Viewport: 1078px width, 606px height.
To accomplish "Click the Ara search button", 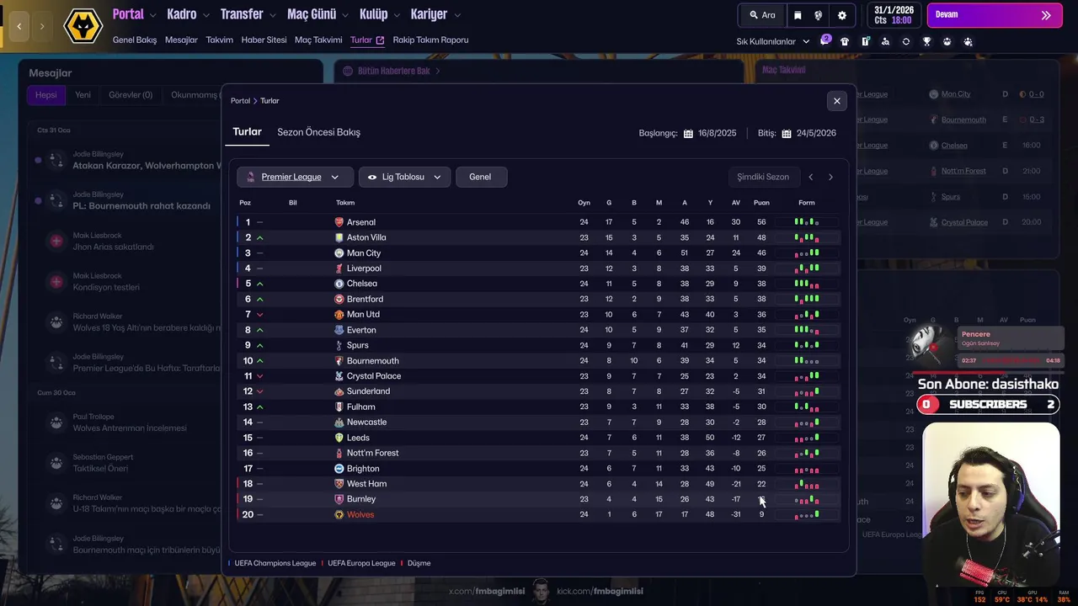I will coord(762,15).
